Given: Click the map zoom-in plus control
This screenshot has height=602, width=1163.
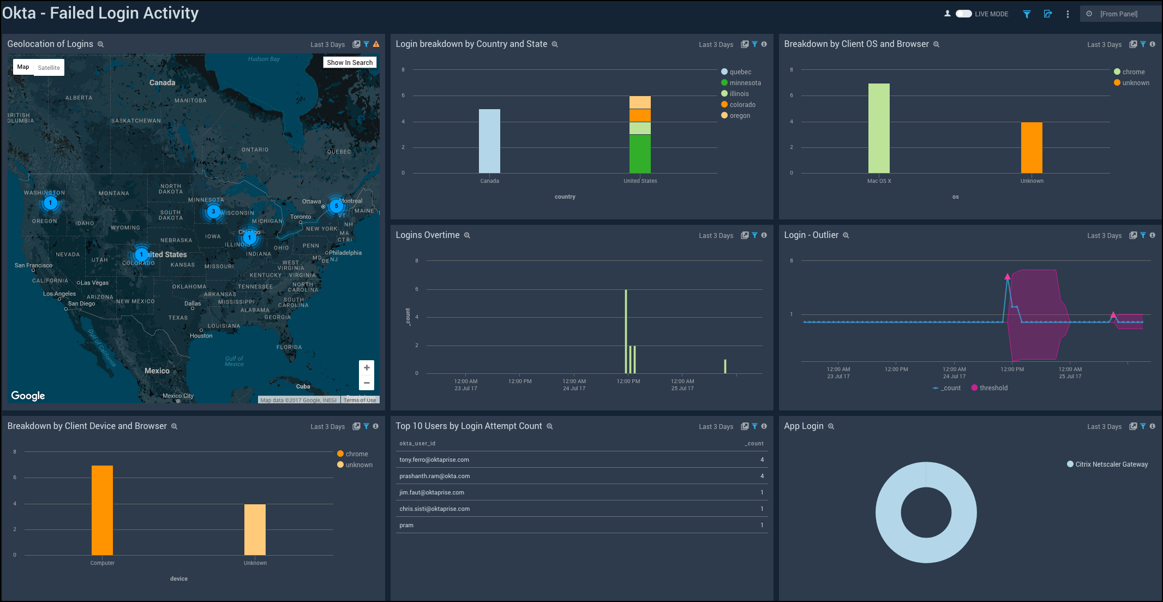Looking at the screenshot, I should click(x=367, y=367).
